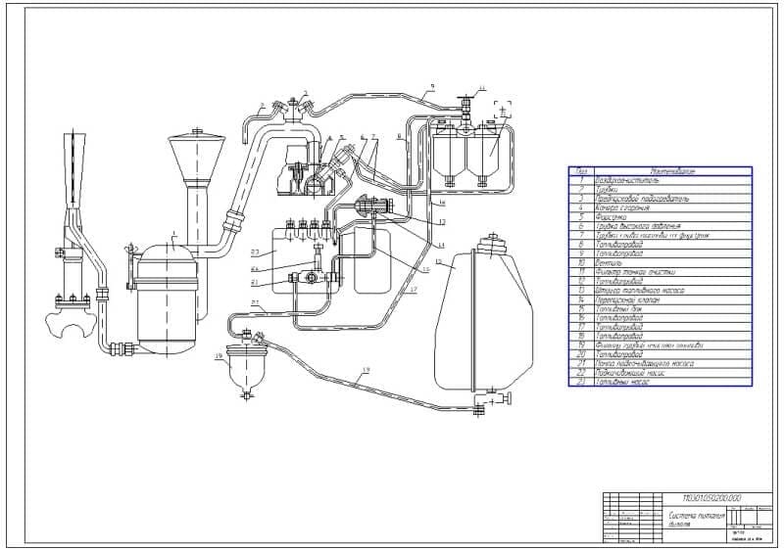
Task: Click the drawing number in the title block
Action: click(712, 498)
